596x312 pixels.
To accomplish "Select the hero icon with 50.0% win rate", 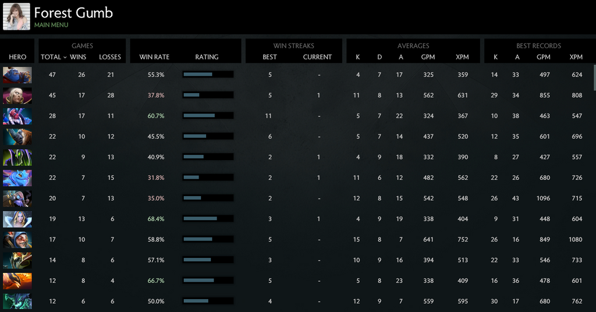I will pyautogui.click(x=17, y=302).
